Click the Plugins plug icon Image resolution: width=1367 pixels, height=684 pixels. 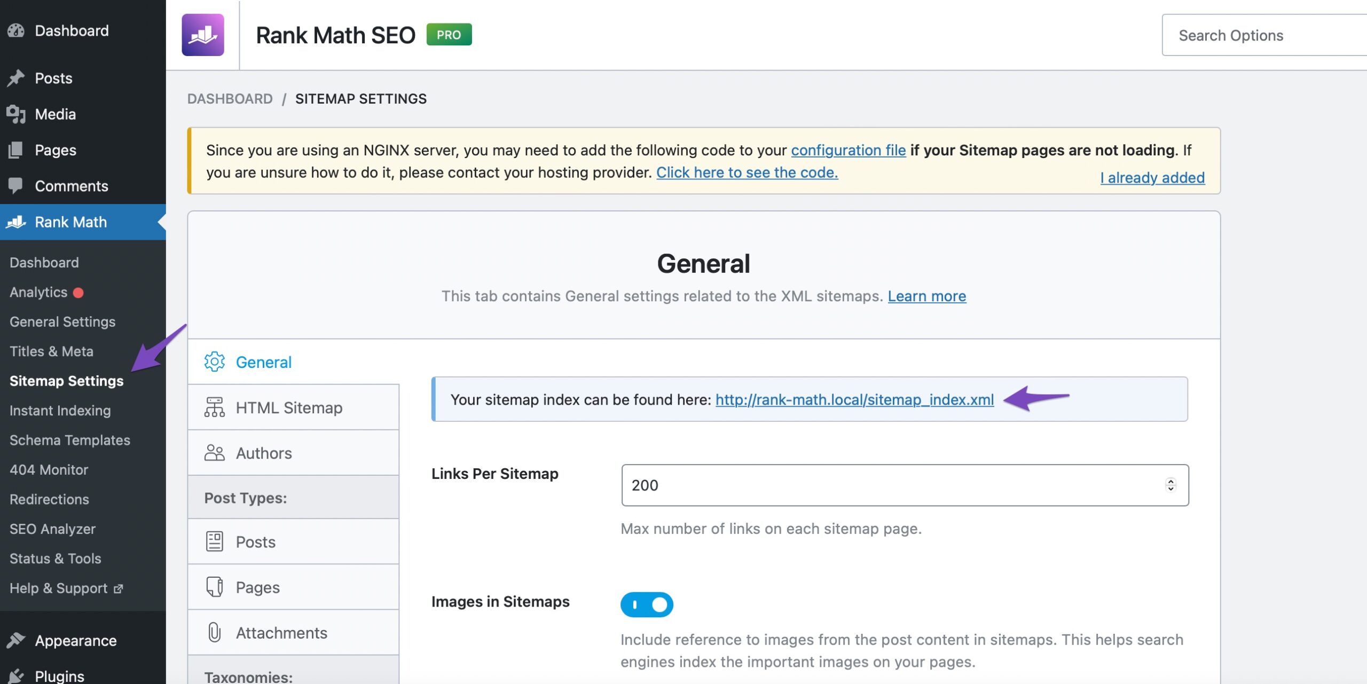click(16, 676)
